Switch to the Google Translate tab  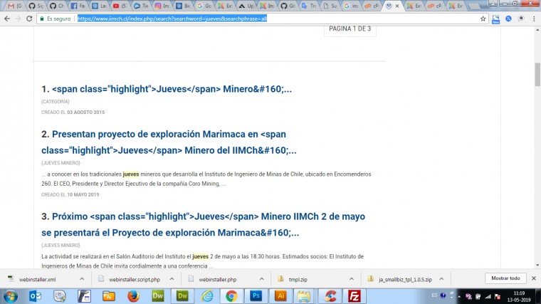click(x=308, y=6)
